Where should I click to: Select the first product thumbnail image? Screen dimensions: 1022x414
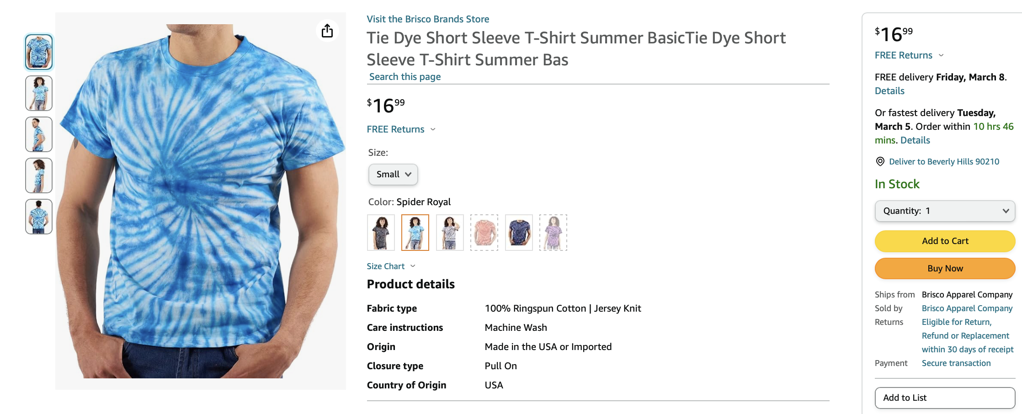[x=39, y=52]
